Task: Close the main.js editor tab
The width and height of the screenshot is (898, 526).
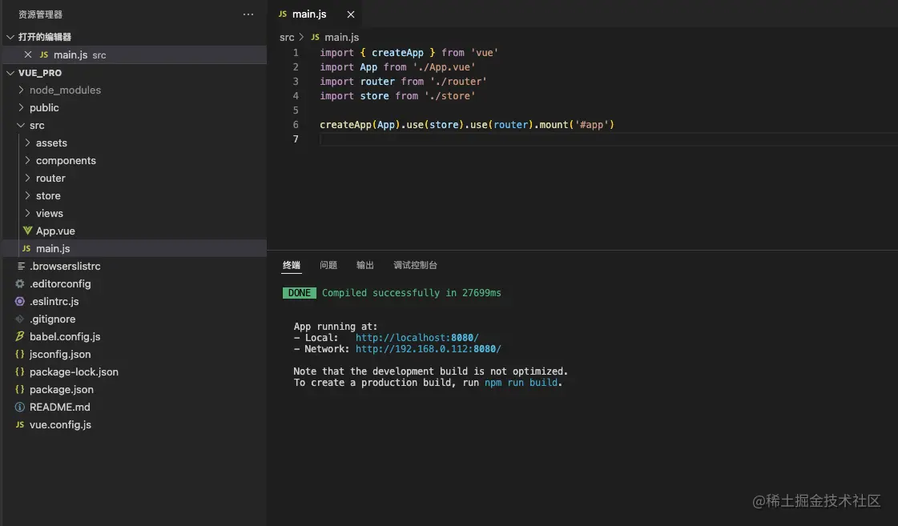Action: pyautogui.click(x=351, y=14)
